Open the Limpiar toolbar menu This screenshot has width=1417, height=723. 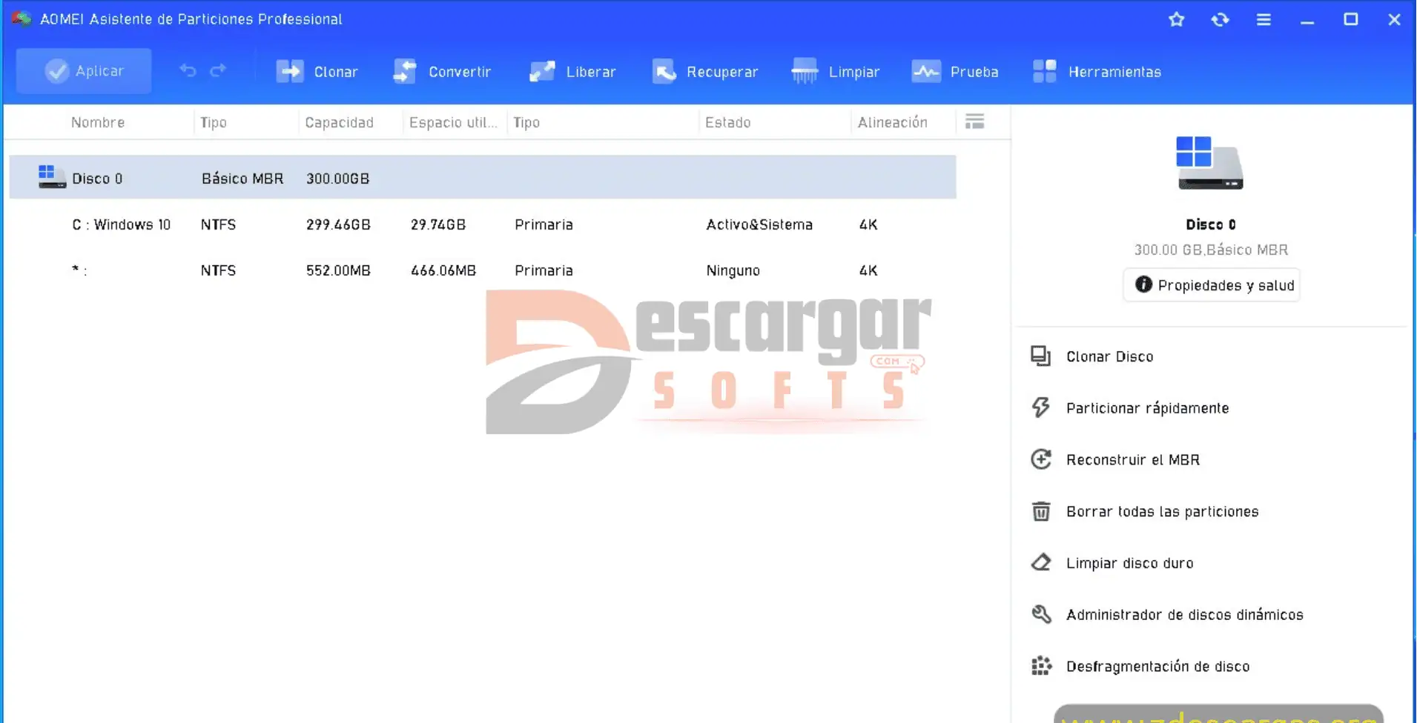(x=836, y=72)
